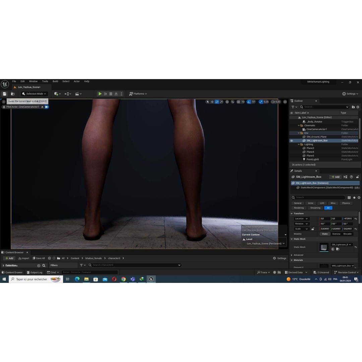Click the Eject button in play controls
362x362 pixels.
pyautogui.click(x=116, y=94)
